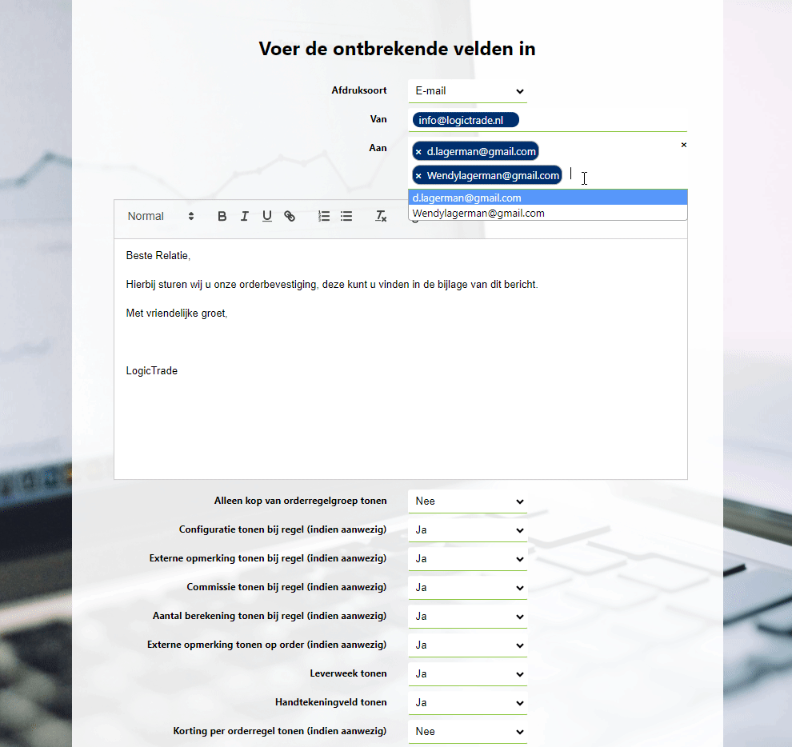The image size is (792, 747).
Task: Clear text formatting with Tx icon
Action: point(381,216)
